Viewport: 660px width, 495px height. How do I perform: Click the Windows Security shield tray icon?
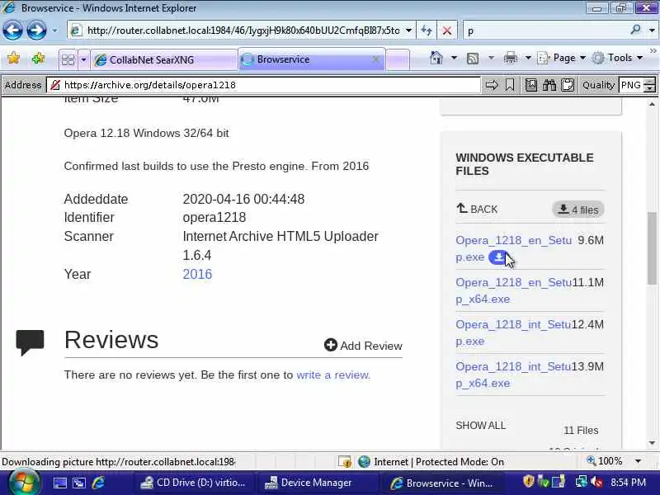point(529,482)
